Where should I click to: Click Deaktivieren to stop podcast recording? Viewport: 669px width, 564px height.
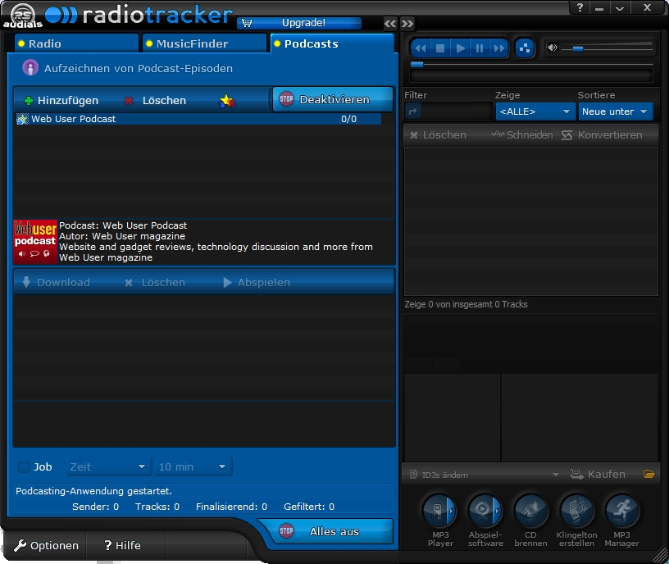pos(332,99)
